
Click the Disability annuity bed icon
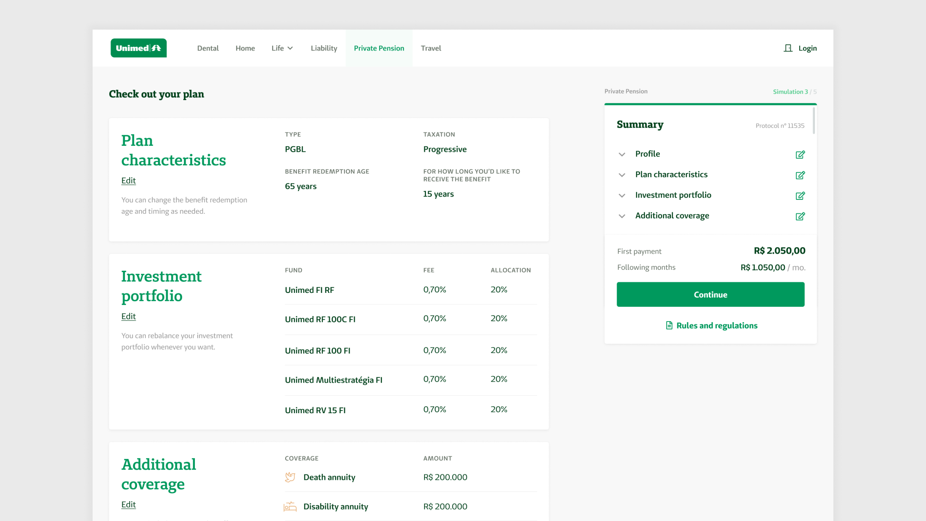290,507
